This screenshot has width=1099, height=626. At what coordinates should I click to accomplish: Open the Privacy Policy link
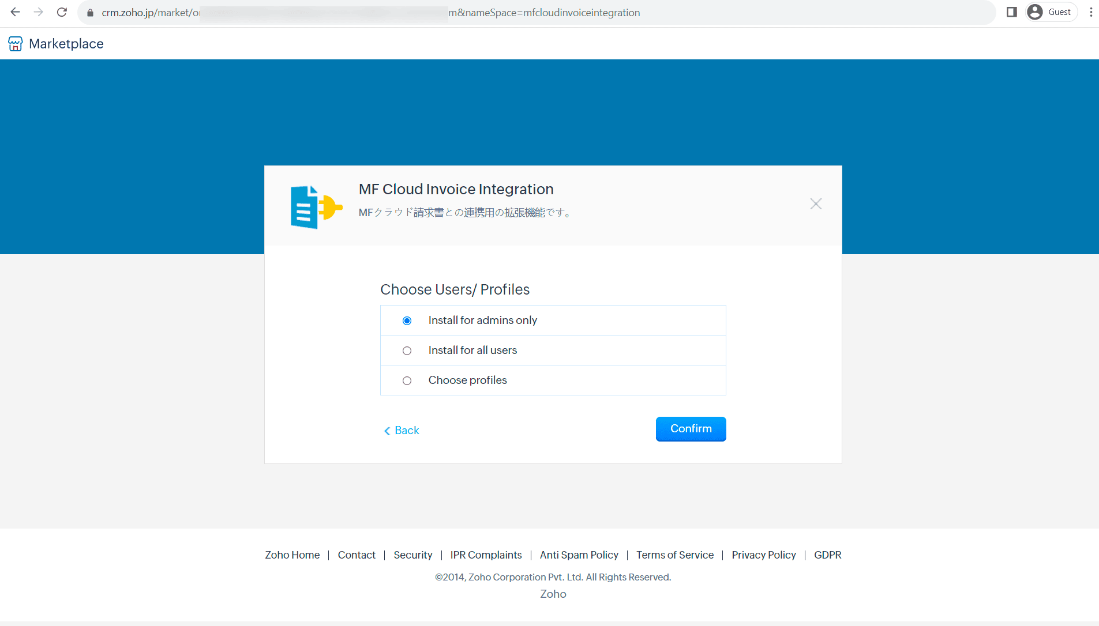point(763,555)
